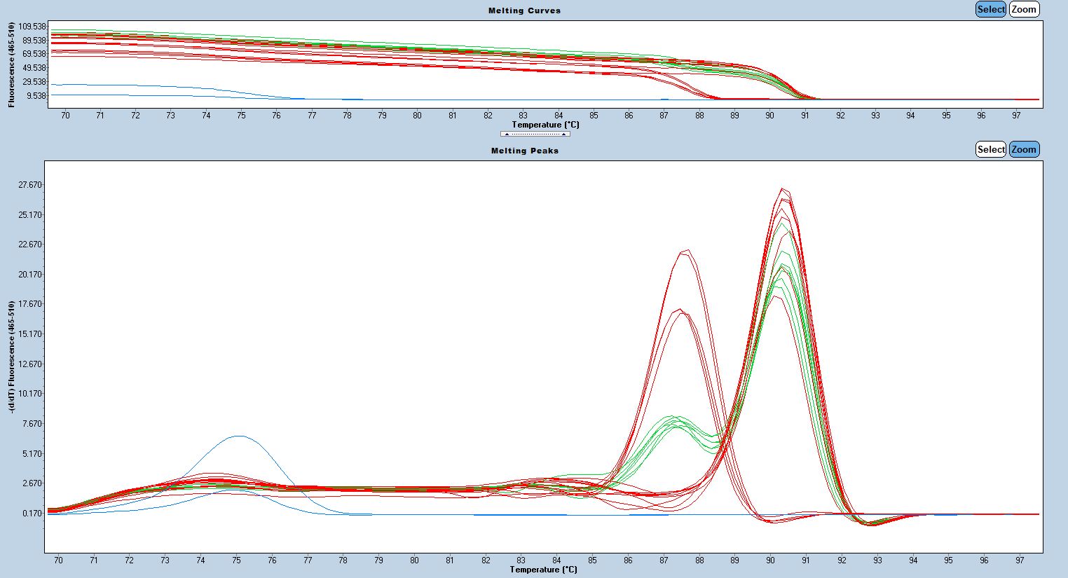Select the blue peak near 75°C
Viewport: 1068px width, 578px height.
click(239, 436)
